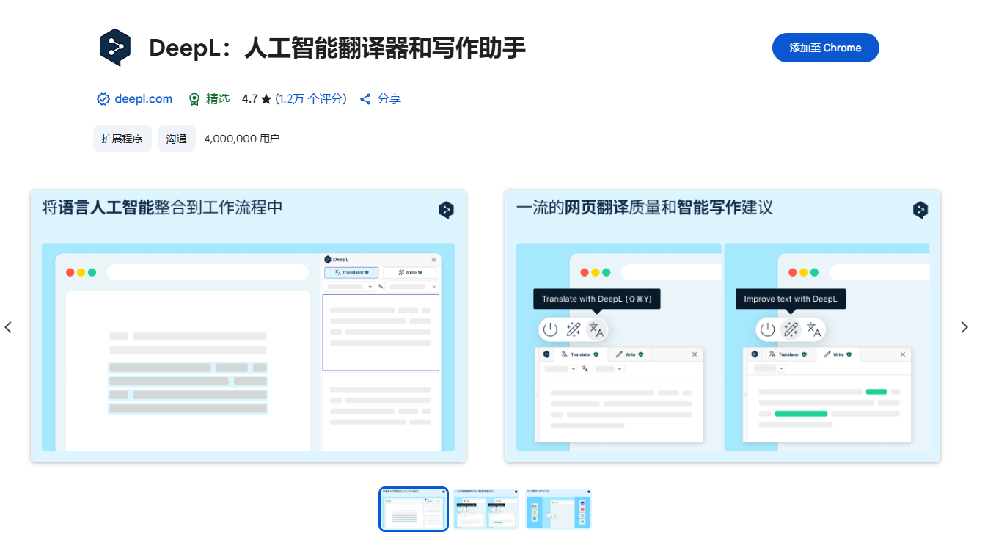This screenshot has width=985, height=540.
Task: Advance to next screenshot with right arrow
Action: [964, 327]
